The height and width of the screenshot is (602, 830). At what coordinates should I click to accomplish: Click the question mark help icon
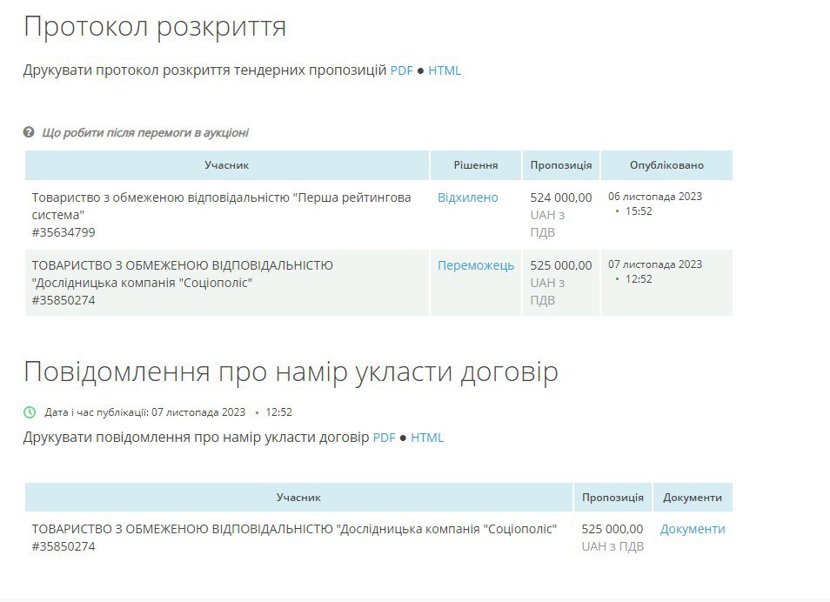29,133
